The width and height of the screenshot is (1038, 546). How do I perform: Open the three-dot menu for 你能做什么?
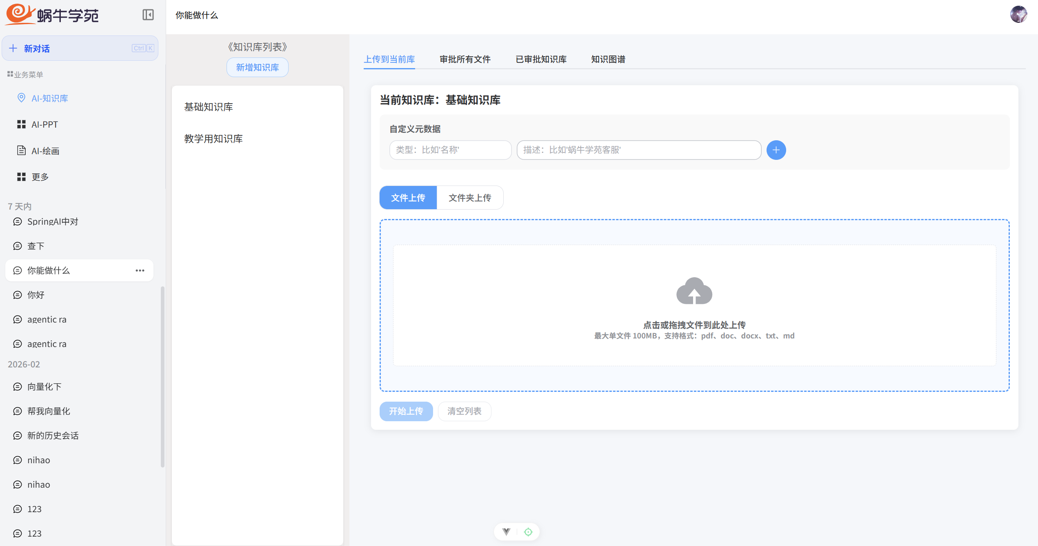click(x=140, y=270)
